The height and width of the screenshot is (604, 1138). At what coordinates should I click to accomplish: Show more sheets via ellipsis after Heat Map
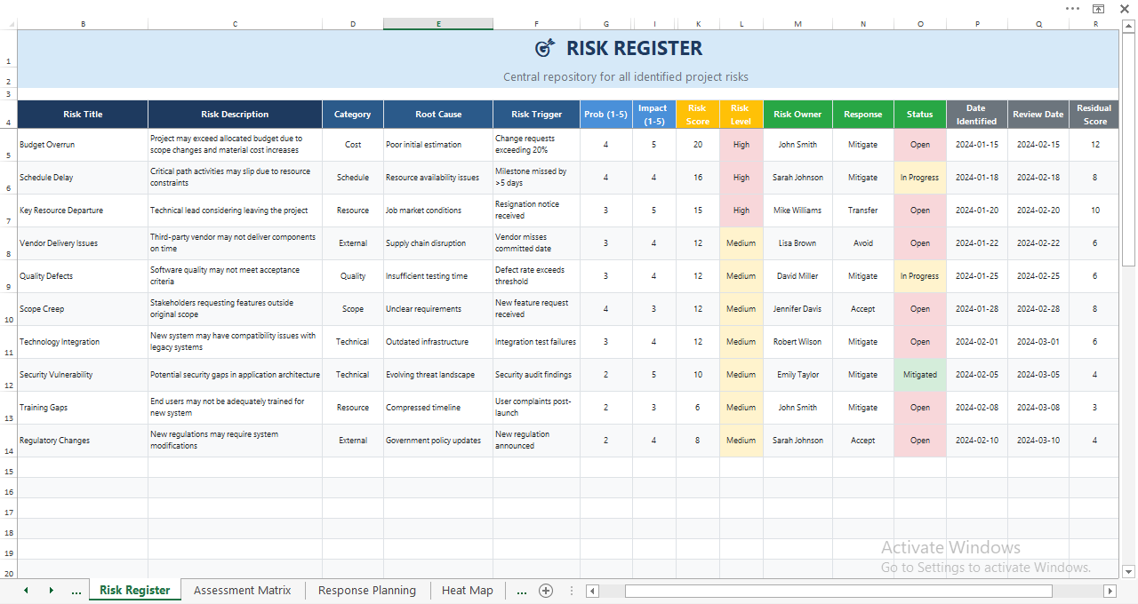(x=521, y=591)
